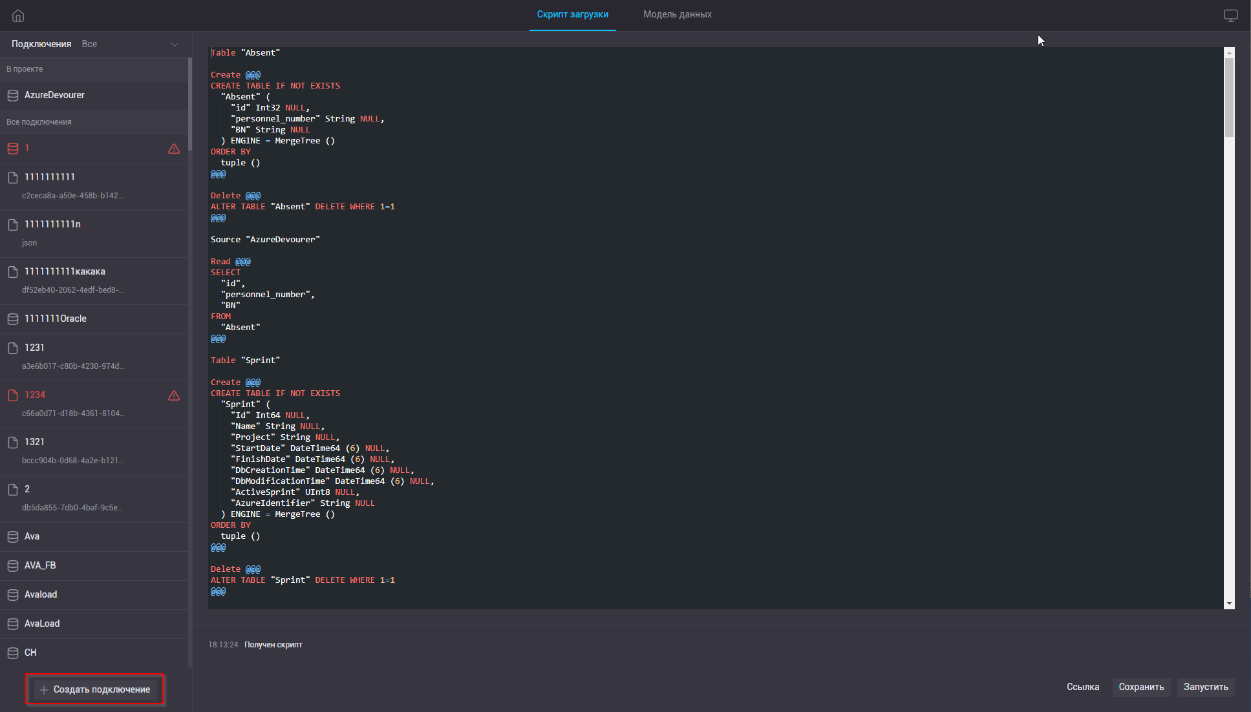Click the Ссылка button
The height and width of the screenshot is (712, 1251).
[x=1082, y=687]
